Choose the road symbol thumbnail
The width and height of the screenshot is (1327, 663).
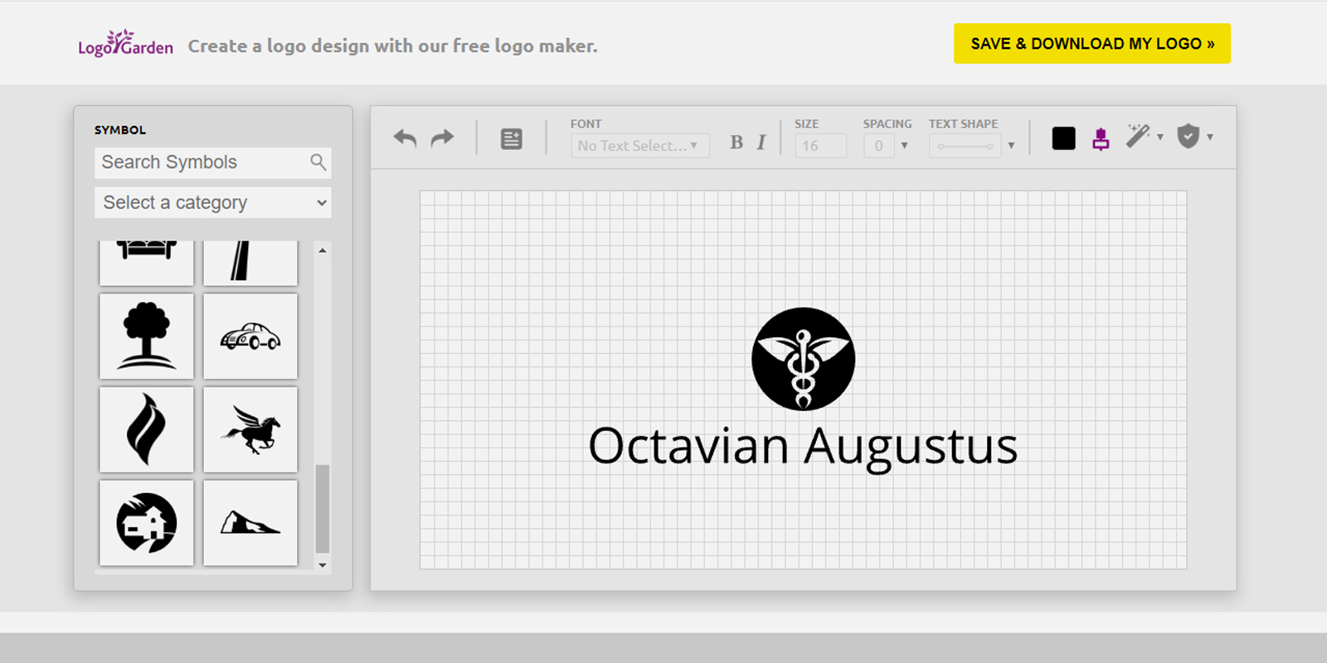[x=250, y=263]
